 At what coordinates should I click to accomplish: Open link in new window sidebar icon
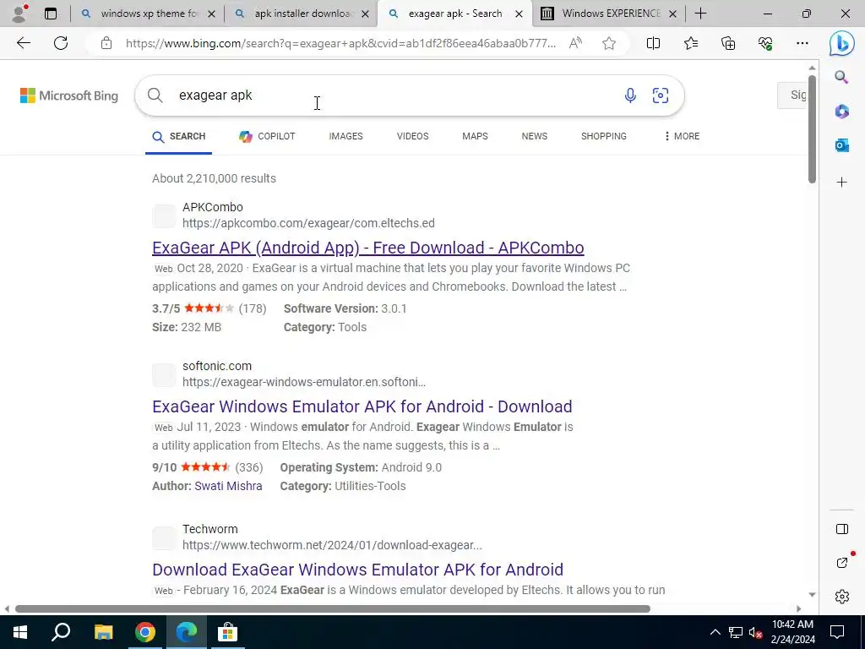point(842,562)
